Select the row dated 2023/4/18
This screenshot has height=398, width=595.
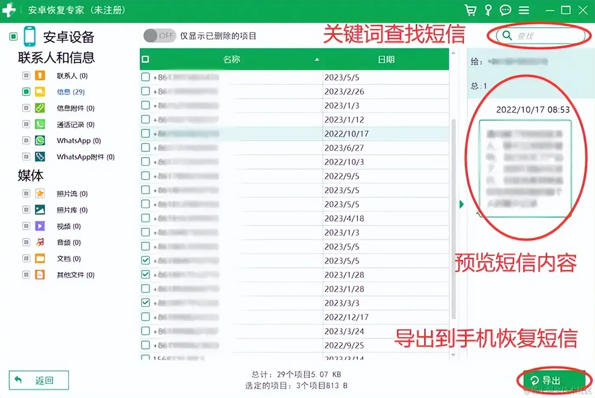[295, 218]
